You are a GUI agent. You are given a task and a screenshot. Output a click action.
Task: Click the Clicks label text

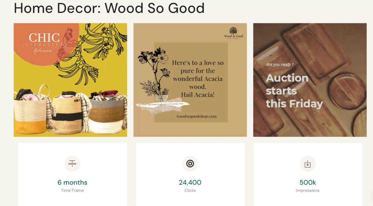pyautogui.click(x=190, y=190)
